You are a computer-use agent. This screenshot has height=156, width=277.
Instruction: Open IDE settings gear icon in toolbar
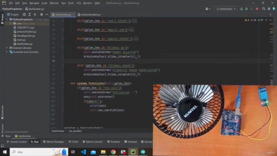click(269, 9)
